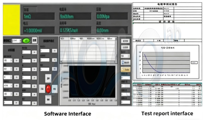Click the first input field in auto operation mode
This screenshot has width=204, height=120.
[x=45, y=51]
